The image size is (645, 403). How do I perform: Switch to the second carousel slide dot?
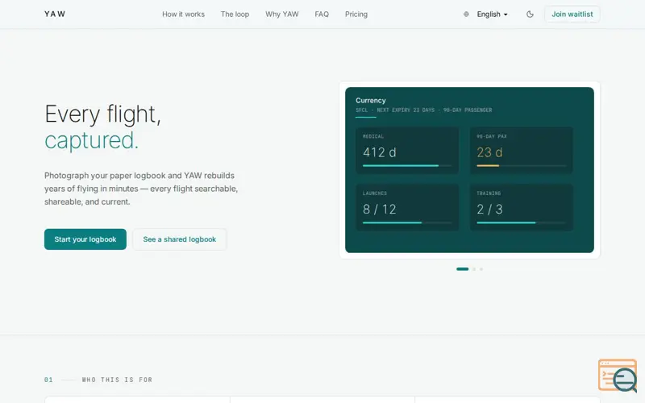[474, 269]
